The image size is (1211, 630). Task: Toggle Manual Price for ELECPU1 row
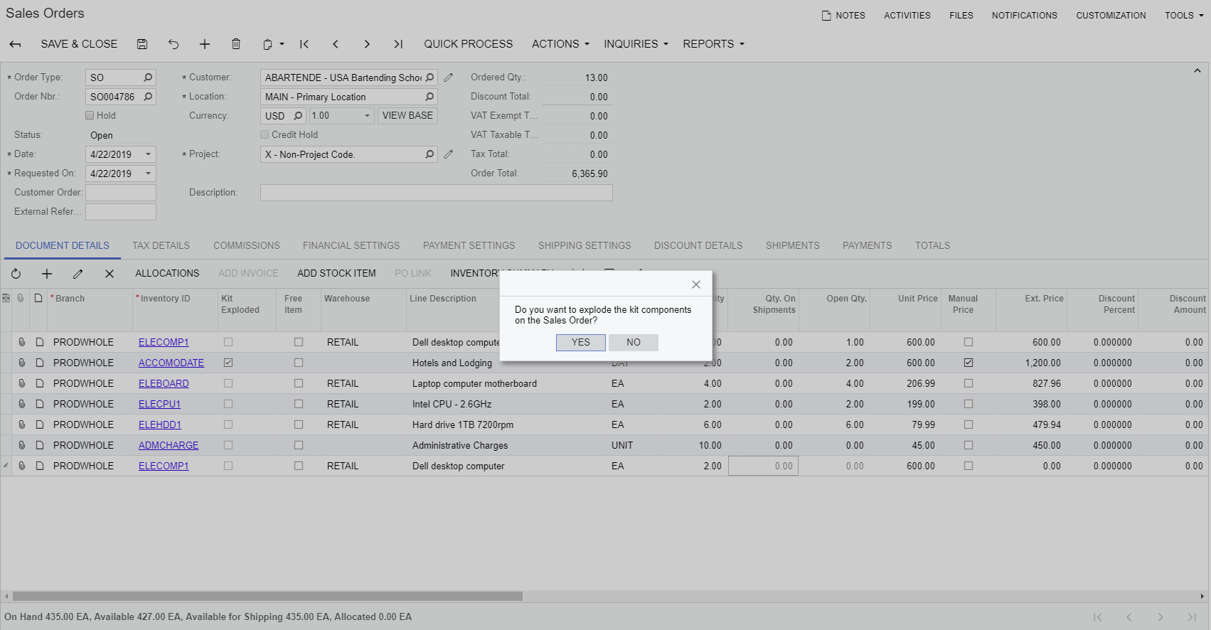(x=969, y=404)
